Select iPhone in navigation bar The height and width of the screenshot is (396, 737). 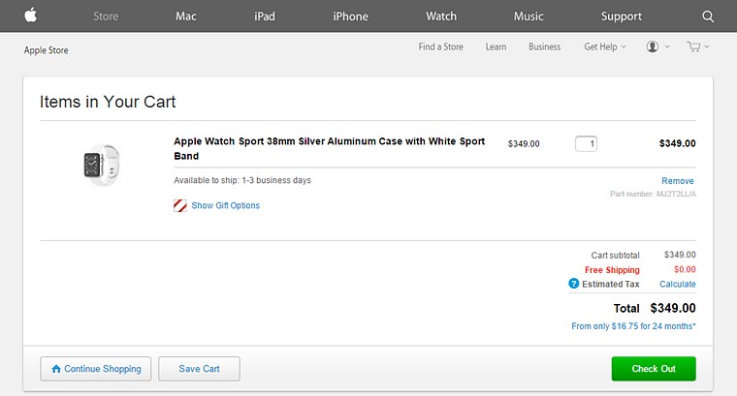350,16
